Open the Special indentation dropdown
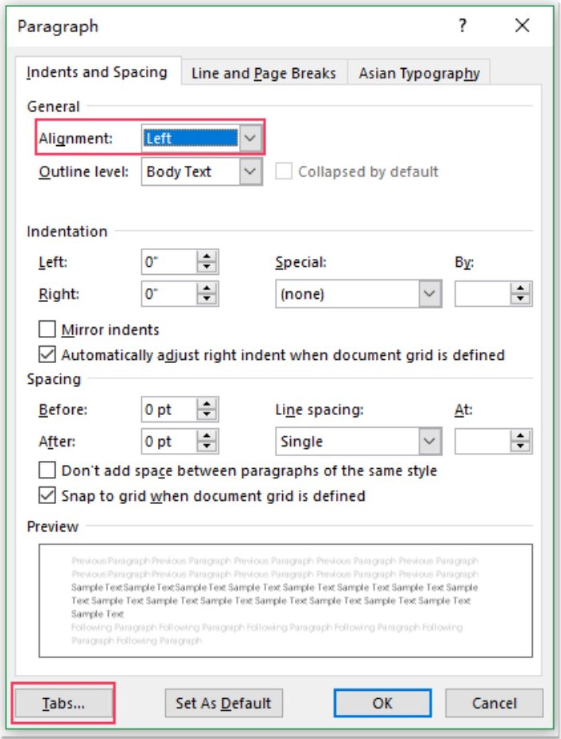 tap(429, 293)
